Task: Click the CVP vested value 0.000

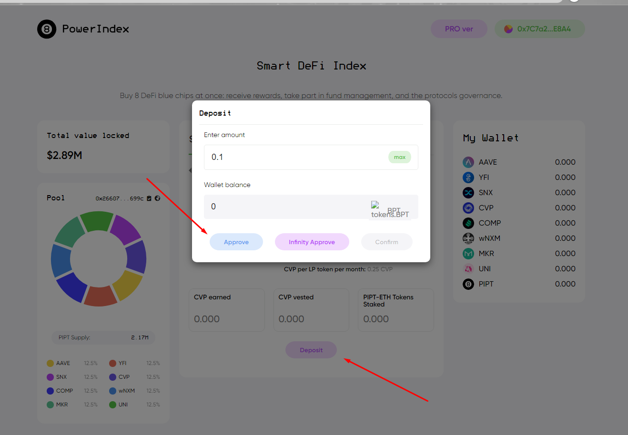Action: (291, 319)
